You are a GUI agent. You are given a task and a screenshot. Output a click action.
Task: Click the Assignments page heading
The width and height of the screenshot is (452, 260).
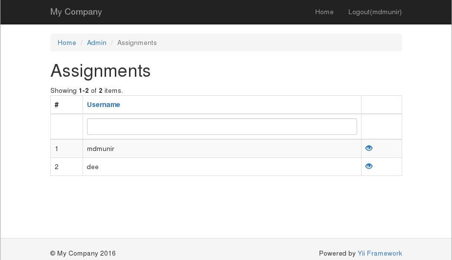(101, 71)
